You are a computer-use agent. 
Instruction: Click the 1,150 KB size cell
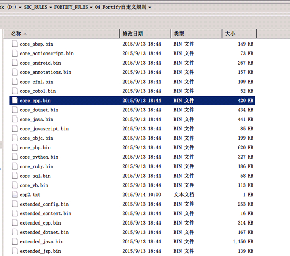[243, 242]
